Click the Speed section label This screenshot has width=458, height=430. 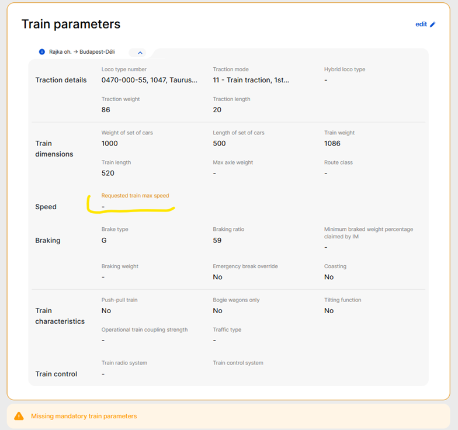[x=46, y=207]
